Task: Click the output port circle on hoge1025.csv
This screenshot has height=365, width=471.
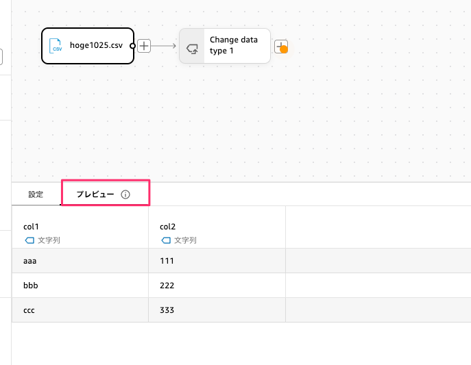Action: [x=133, y=46]
